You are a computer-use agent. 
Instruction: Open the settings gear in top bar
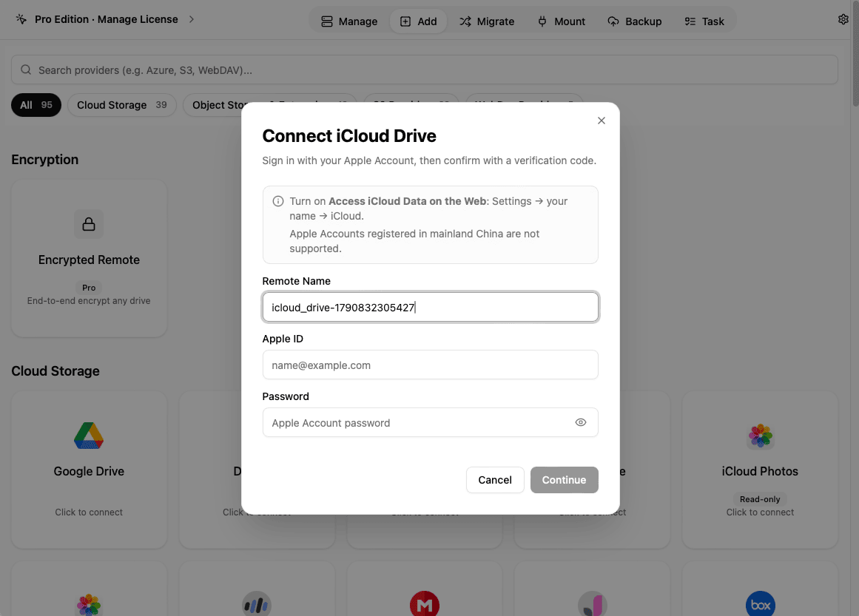coord(843,19)
